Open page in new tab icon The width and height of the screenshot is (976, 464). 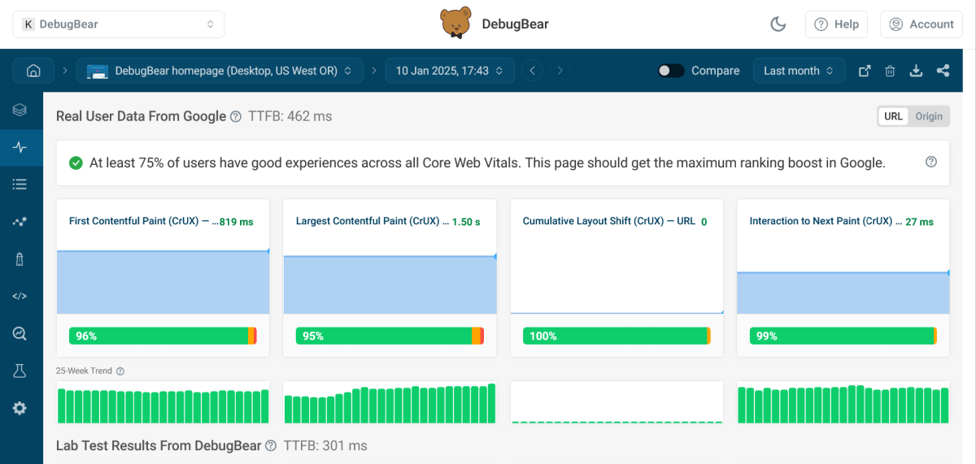click(865, 71)
